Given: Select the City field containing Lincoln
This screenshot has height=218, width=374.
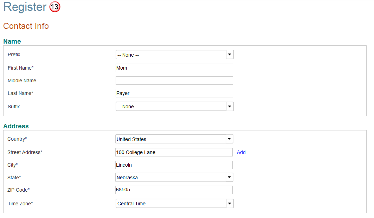Looking at the screenshot, I should tap(174, 165).
